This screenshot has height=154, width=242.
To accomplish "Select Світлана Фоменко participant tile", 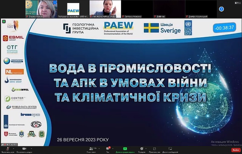I will click(137, 9).
